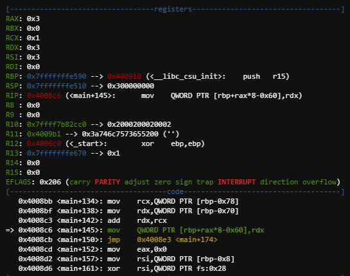Click the red INTERRUPT flag

(237, 182)
